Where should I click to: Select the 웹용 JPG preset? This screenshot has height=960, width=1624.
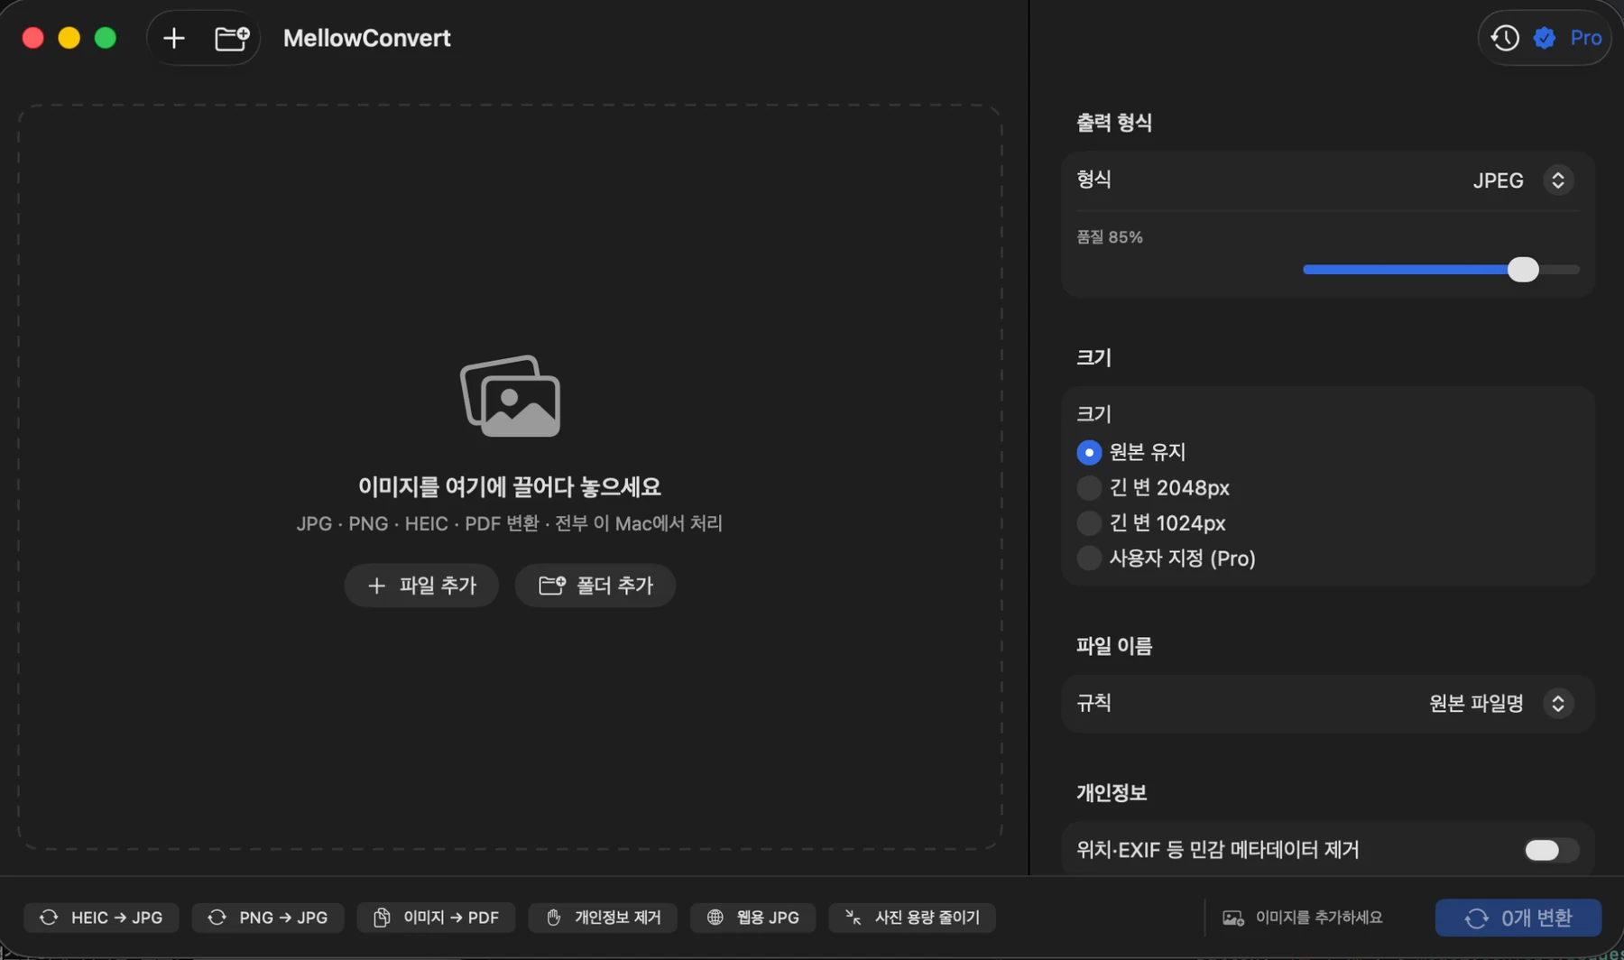coord(752,918)
